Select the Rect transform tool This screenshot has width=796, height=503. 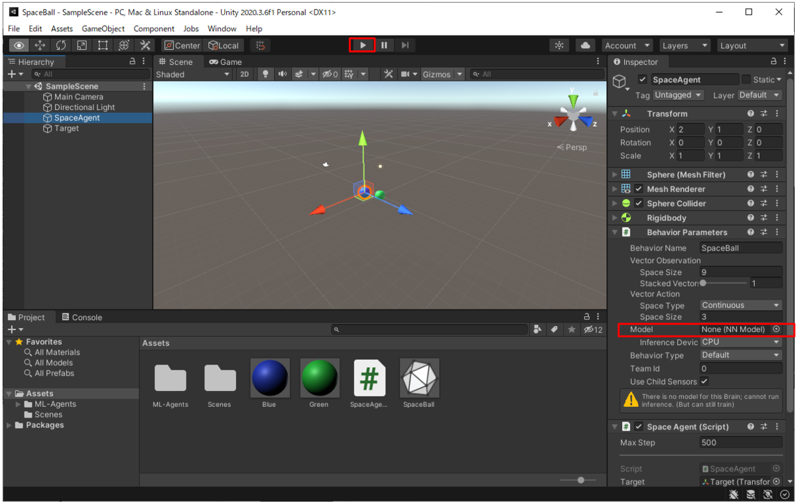click(x=103, y=46)
